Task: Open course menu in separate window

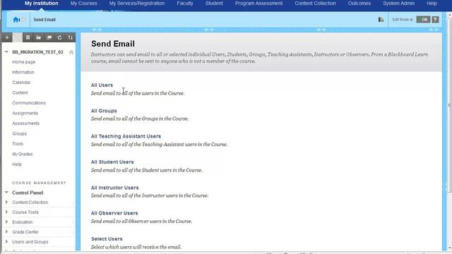Action: coord(49,37)
